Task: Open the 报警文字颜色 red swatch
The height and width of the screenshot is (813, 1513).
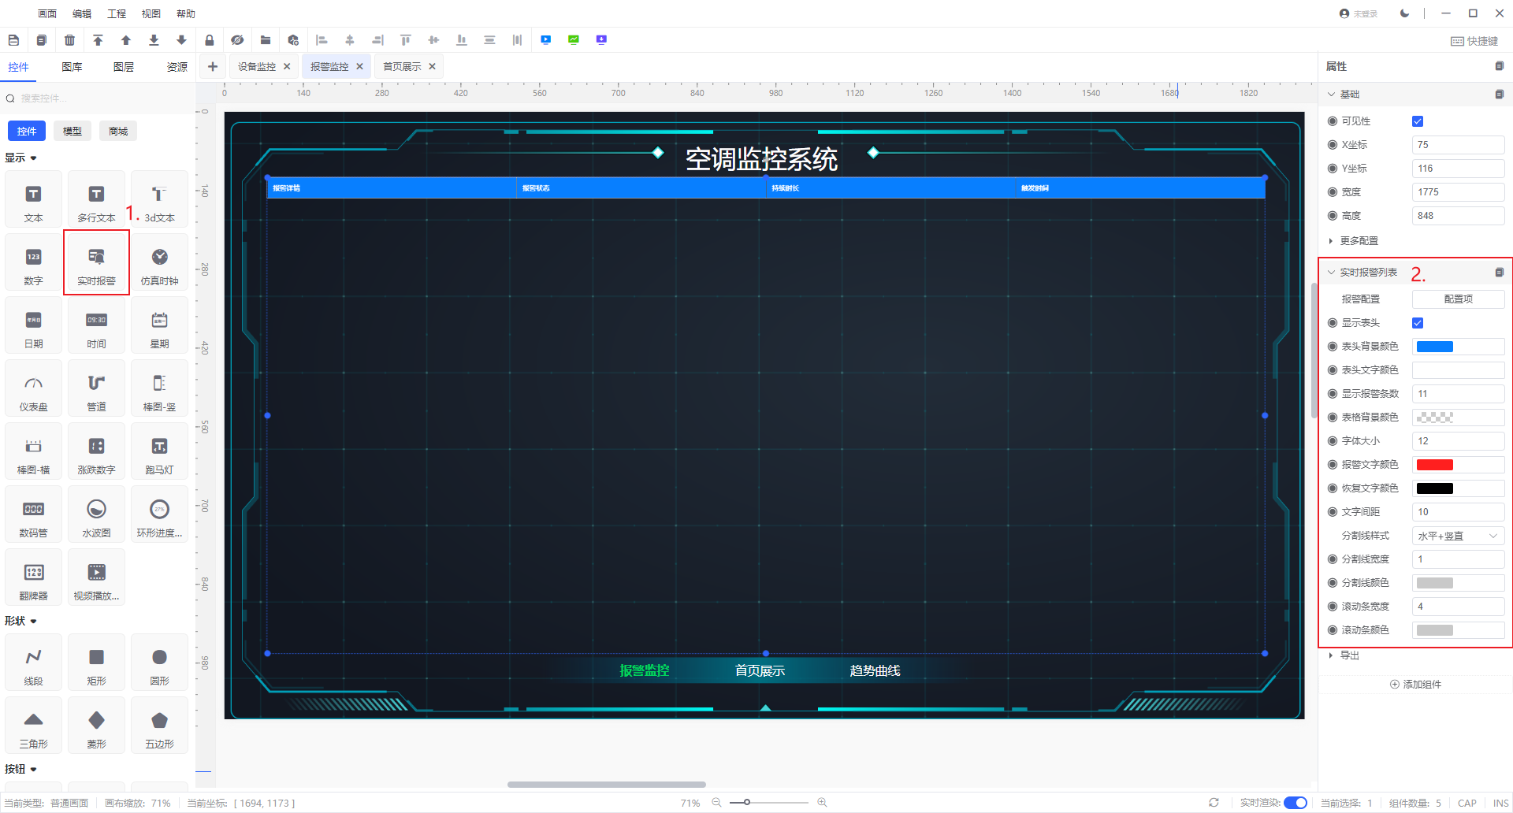Action: 1434,465
